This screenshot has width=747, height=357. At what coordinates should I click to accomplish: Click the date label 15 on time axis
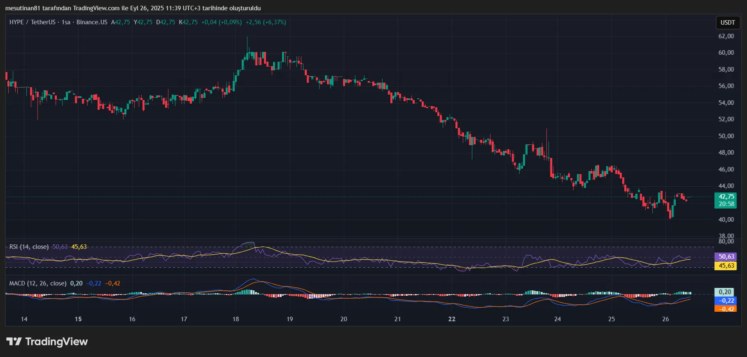click(78, 319)
